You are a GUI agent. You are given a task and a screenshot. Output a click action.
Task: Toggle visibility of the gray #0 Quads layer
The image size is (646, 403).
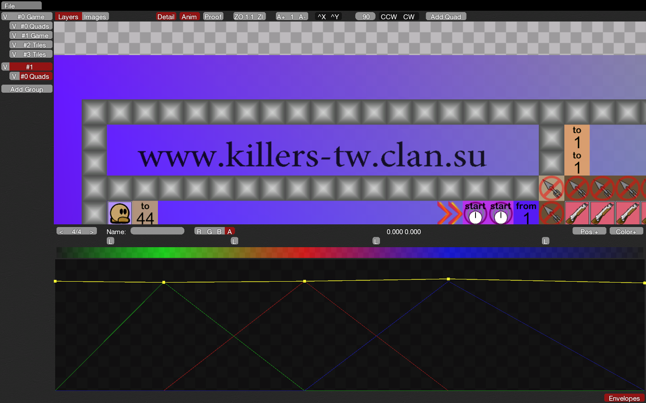14,26
